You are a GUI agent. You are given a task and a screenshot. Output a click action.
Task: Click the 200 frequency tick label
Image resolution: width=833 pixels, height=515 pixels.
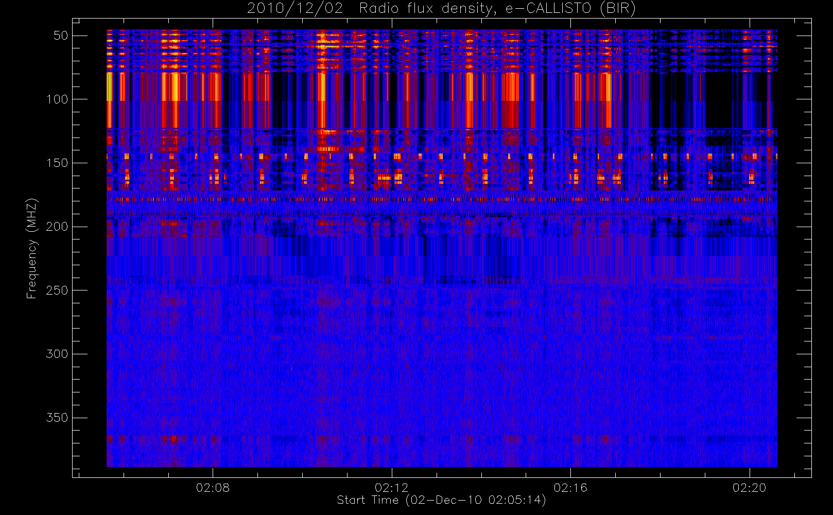[x=57, y=227]
